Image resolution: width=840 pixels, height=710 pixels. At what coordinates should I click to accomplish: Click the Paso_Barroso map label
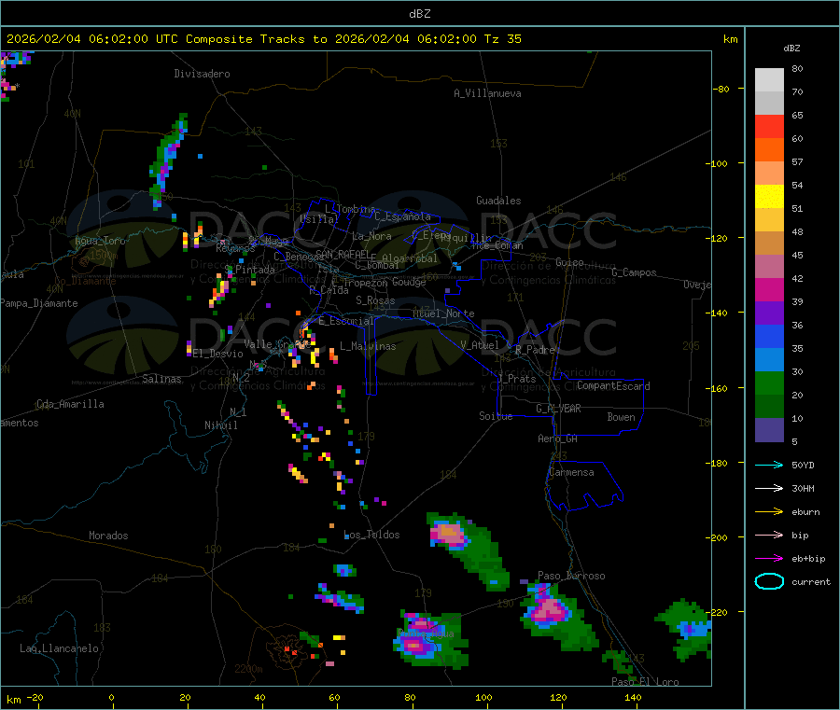[x=571, y=576]
